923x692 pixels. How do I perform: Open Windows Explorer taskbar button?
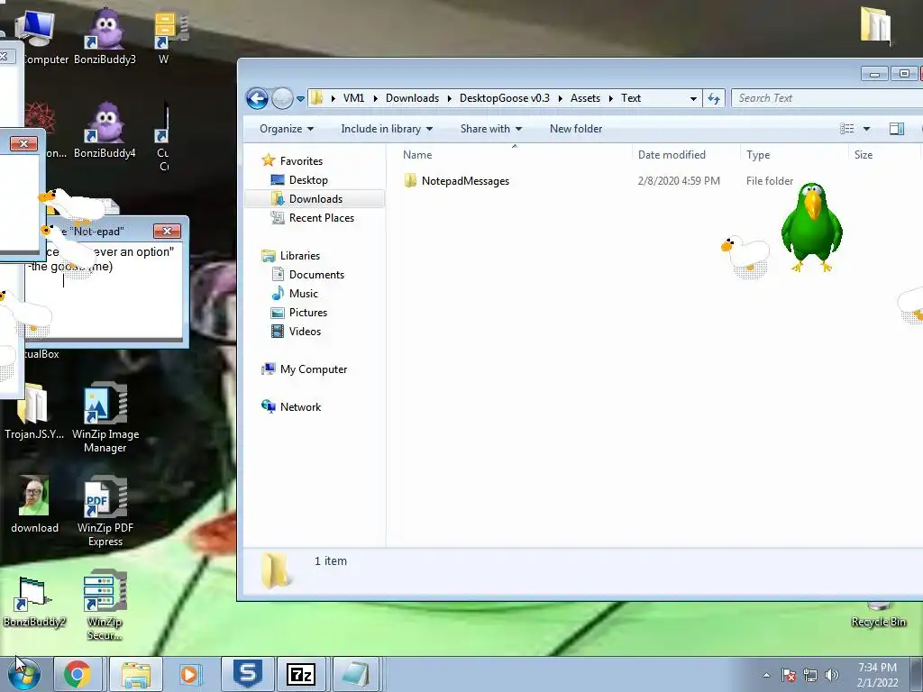pyautogui.click(x=136, y=674)
